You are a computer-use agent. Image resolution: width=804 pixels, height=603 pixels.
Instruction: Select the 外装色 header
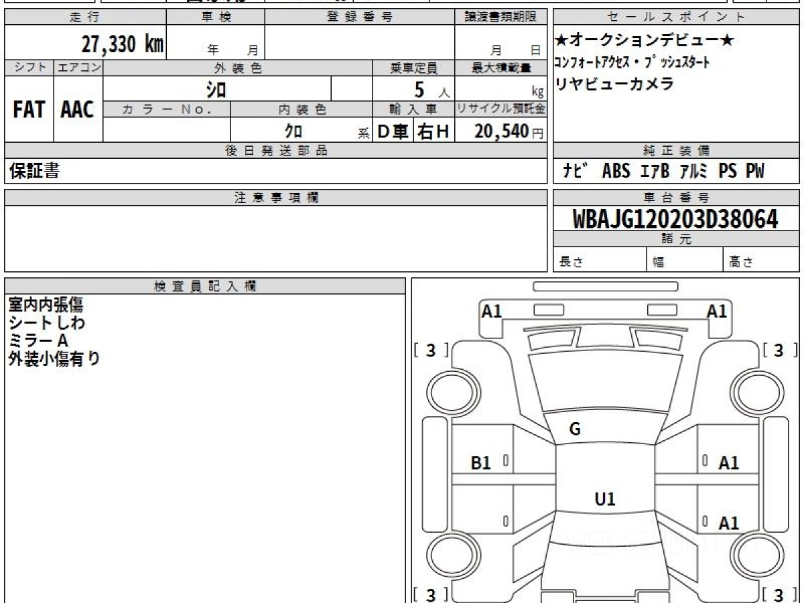click(x=237, y=68)
